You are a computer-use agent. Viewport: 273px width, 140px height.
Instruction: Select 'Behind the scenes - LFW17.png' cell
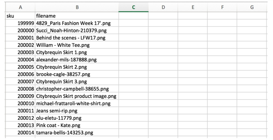point(77,38)
